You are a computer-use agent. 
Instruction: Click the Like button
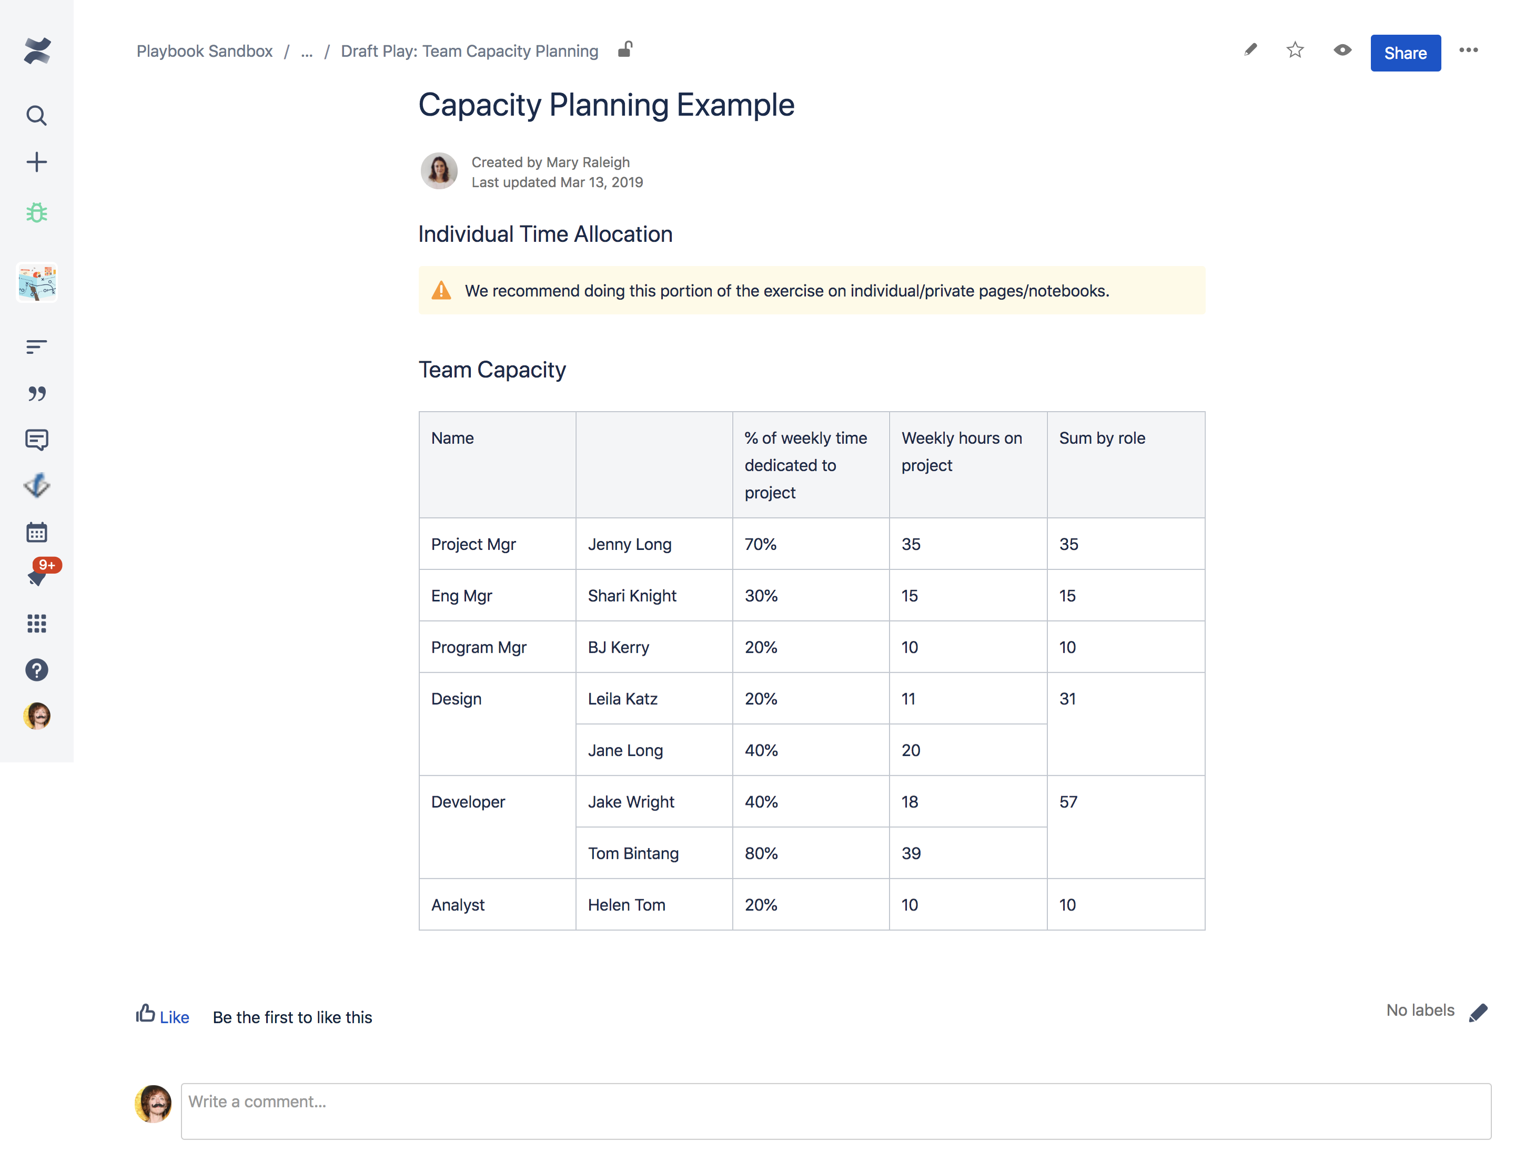[163, 1017]
